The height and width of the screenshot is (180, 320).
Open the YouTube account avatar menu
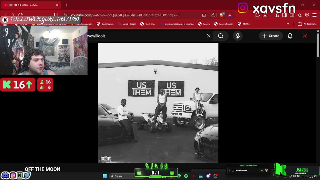coord(305,36)
